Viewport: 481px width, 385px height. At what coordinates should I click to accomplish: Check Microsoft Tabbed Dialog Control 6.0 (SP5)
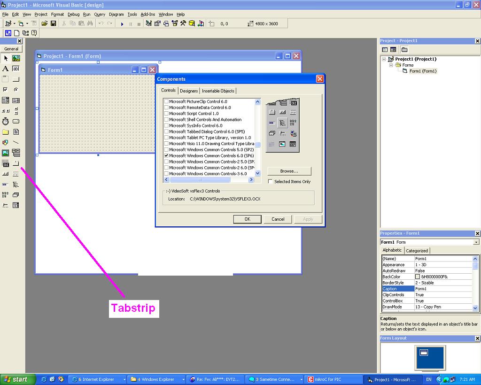(166, 131)
